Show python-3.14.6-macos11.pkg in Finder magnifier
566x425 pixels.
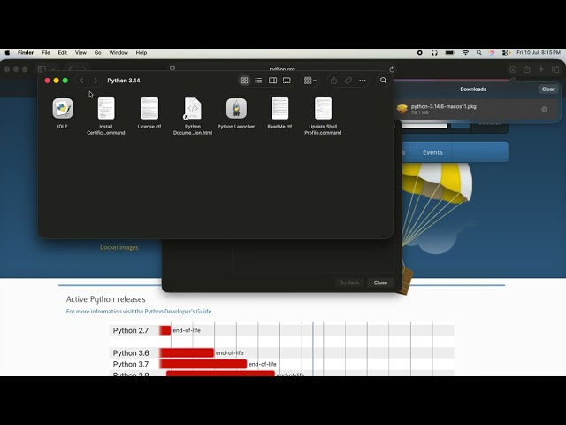pyautogui.click(x=545, y=109)
